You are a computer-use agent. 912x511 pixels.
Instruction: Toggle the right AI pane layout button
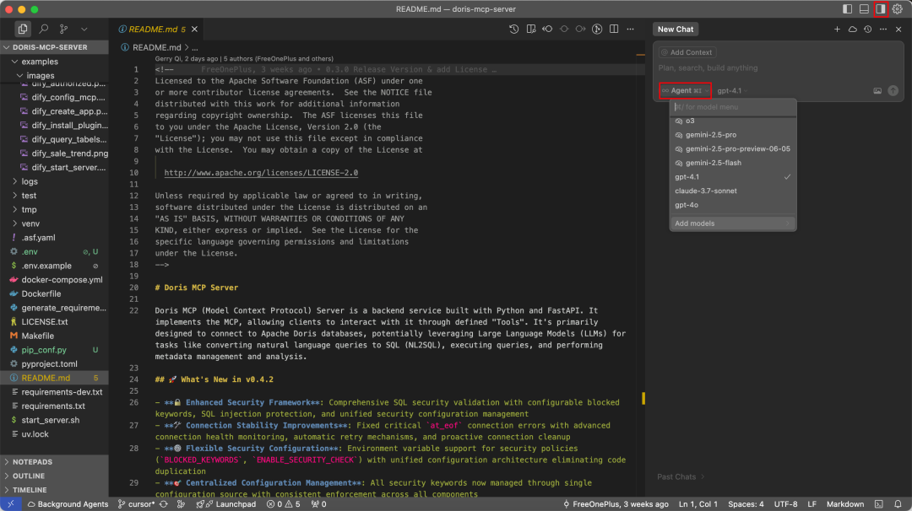(880, 8)
